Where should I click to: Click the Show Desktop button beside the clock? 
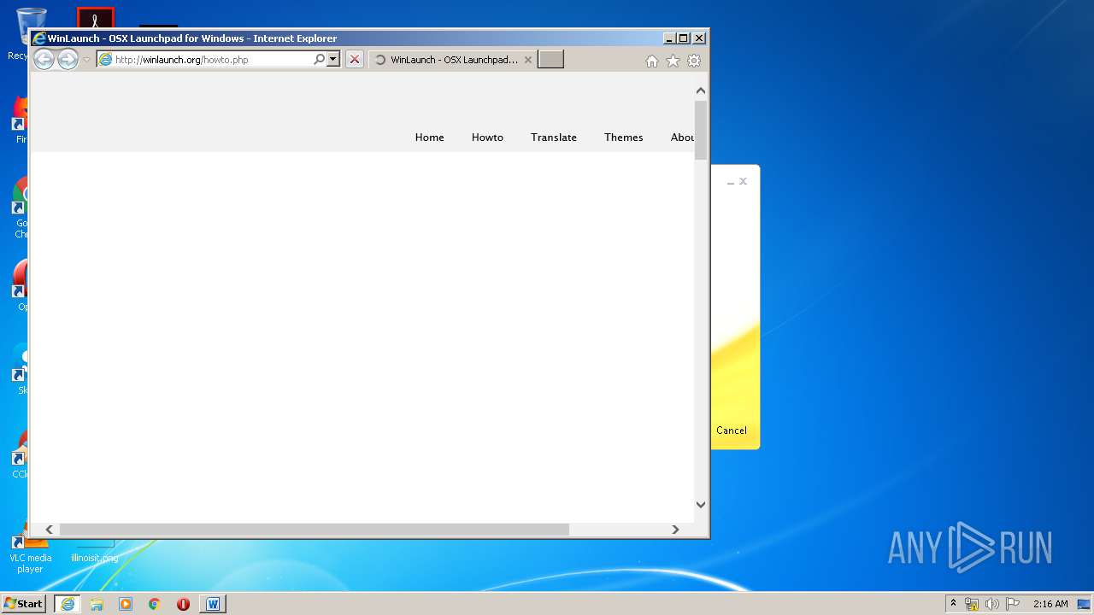click(x=1084, y=604)
